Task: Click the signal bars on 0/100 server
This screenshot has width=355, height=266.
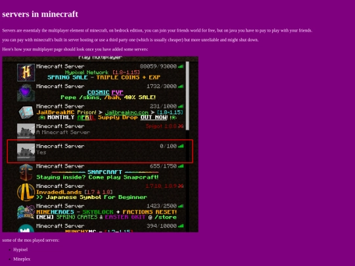Action: [181, 146]
